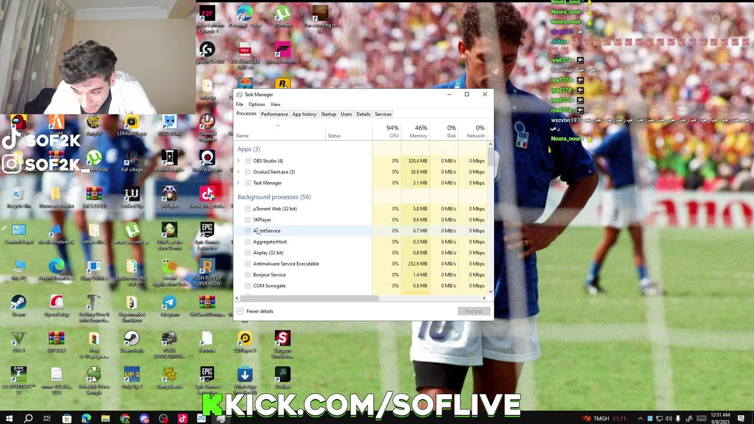
Task: Open the taskbar clock showing 12:51 AM
Action: point(720,419)
